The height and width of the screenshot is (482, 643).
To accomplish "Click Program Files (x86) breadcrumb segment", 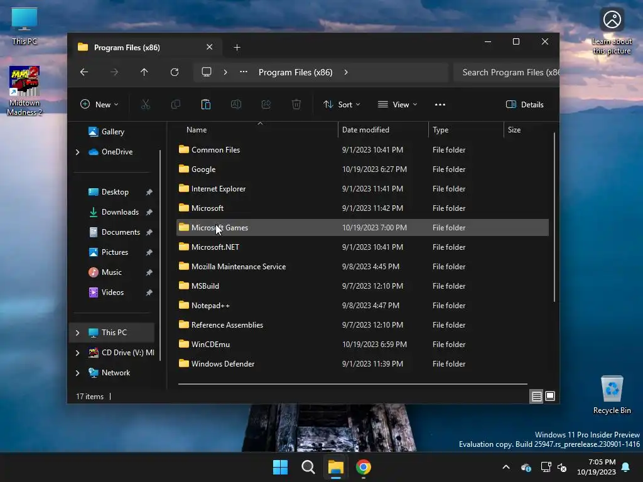I will pyautogui.click(x=295, y=72).
